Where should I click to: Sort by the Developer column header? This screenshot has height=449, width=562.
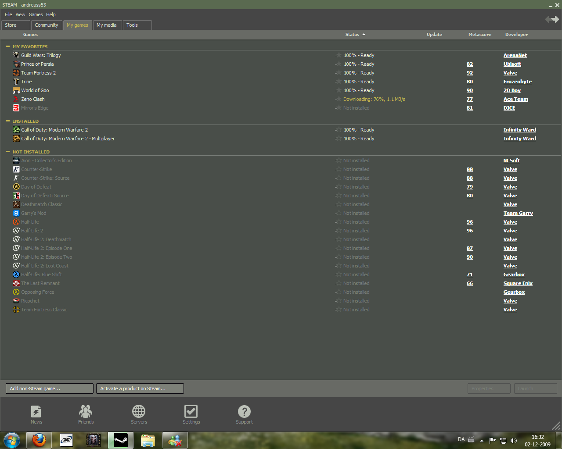[516, 34]
